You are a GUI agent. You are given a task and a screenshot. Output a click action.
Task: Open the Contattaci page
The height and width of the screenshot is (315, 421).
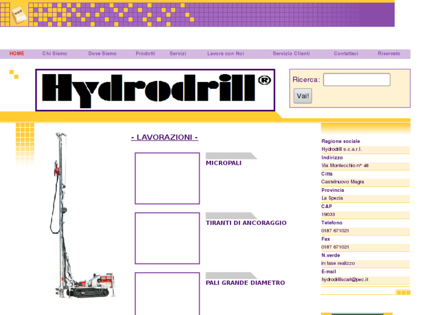346,54
